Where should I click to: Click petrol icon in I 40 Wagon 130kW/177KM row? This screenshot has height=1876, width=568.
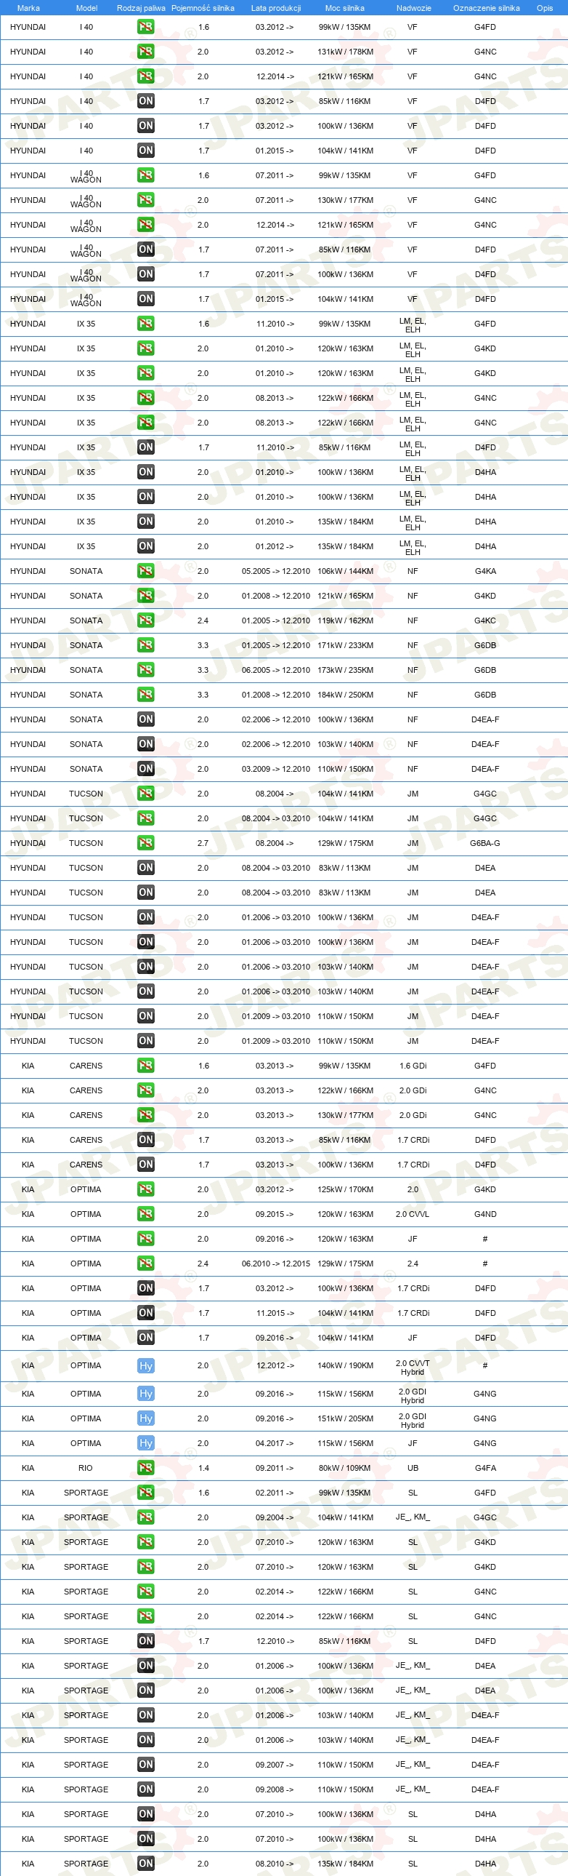[x=145, y=200]
